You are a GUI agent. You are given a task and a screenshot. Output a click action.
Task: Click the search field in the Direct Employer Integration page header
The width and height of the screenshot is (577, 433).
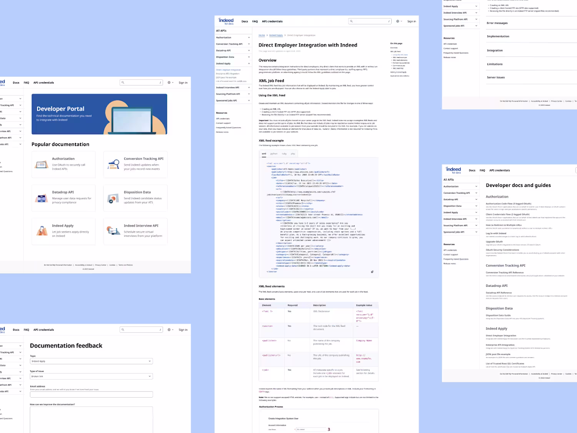(x=370, y=21)
